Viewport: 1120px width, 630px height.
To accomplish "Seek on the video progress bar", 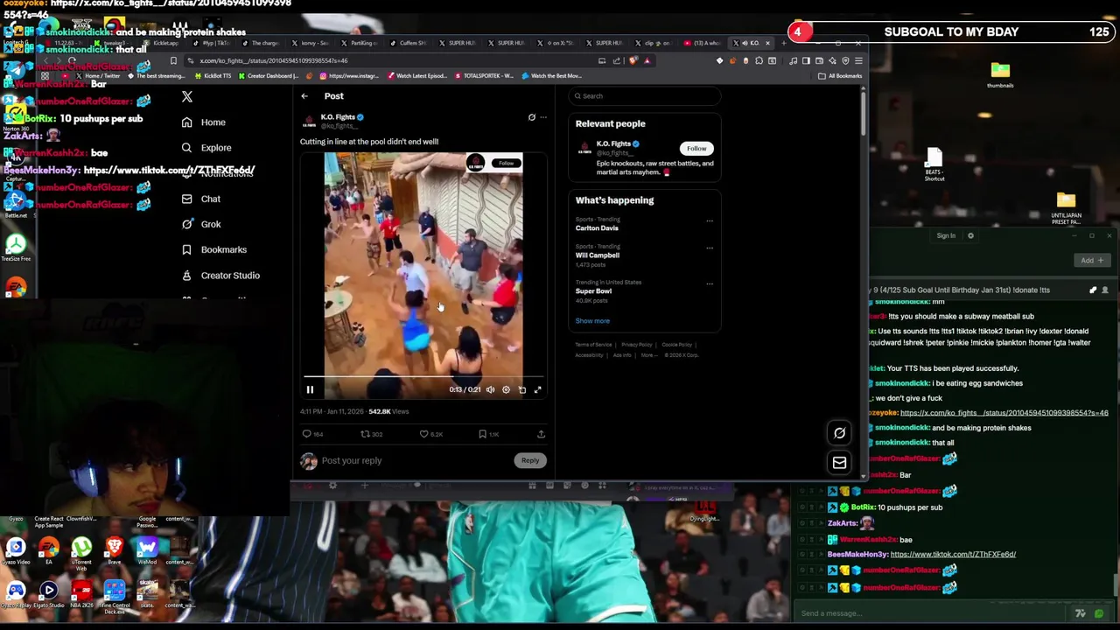I will (423, 377).
